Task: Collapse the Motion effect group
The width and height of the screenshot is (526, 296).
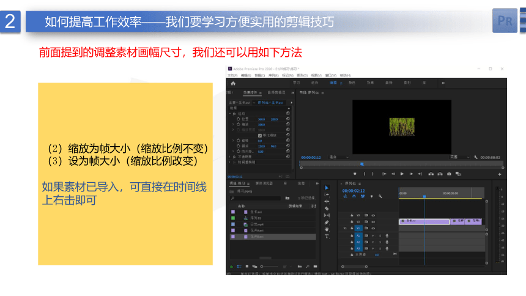Action: pyautogui.click(x=230, y=113)
